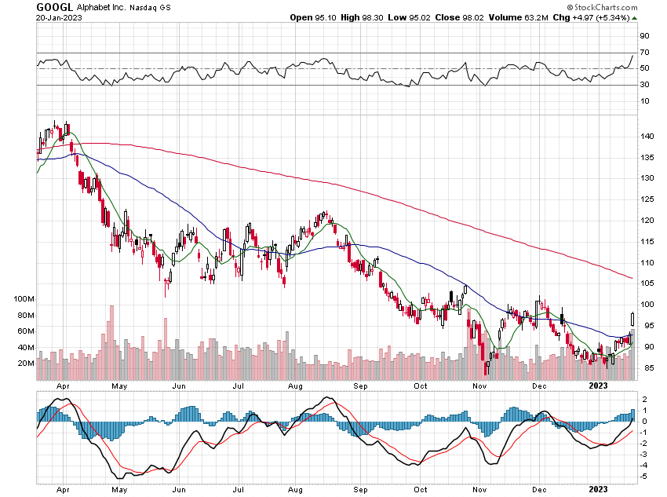The width and height of the screenshot is (667, 497).
Task: Click the Aug label beneath the price panel
Action: point(295,386)
